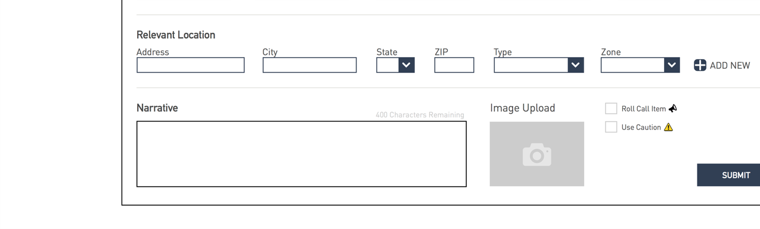The height and width of the screenshot is (229, 760).
Task: Click the megaphone icon next to Roll Call Item
Action: tap(673, 109)
